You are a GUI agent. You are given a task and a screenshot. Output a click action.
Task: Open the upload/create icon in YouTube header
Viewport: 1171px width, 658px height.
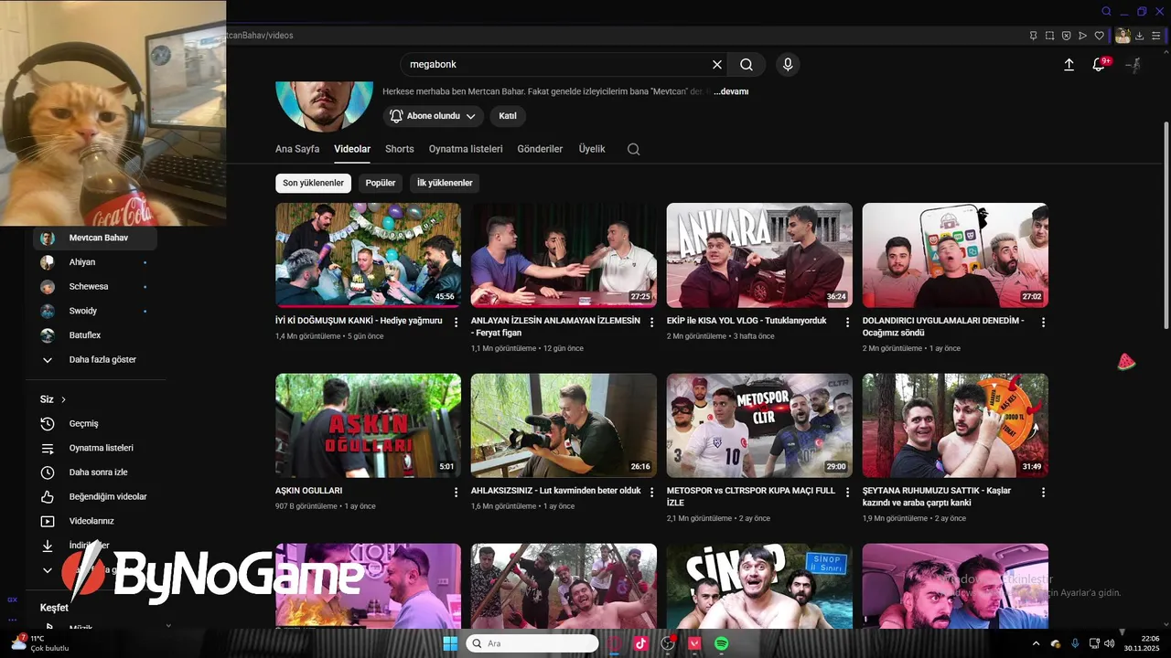coord(1069,65)
